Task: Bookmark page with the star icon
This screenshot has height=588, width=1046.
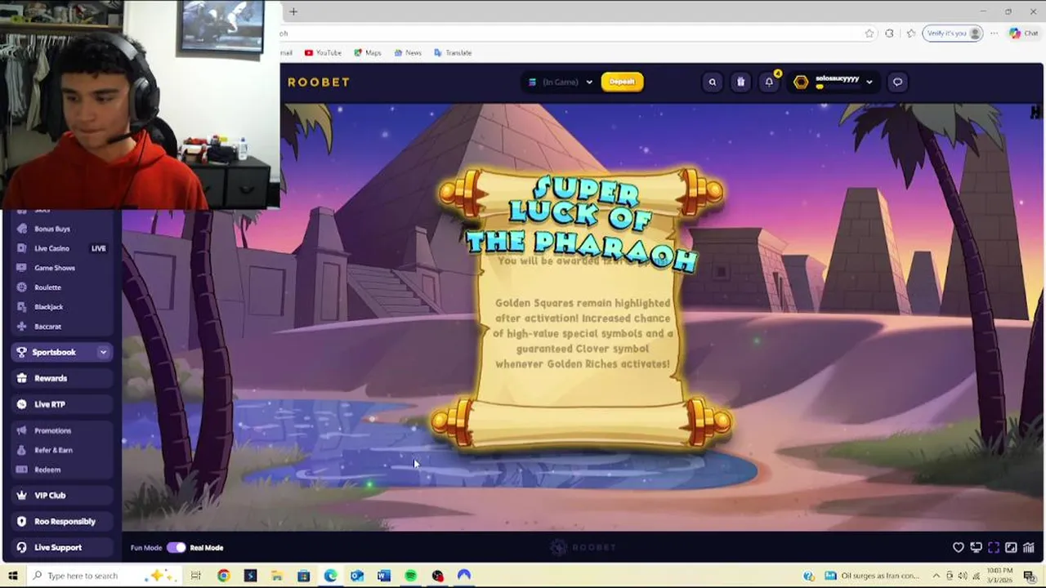Action: 869,33
